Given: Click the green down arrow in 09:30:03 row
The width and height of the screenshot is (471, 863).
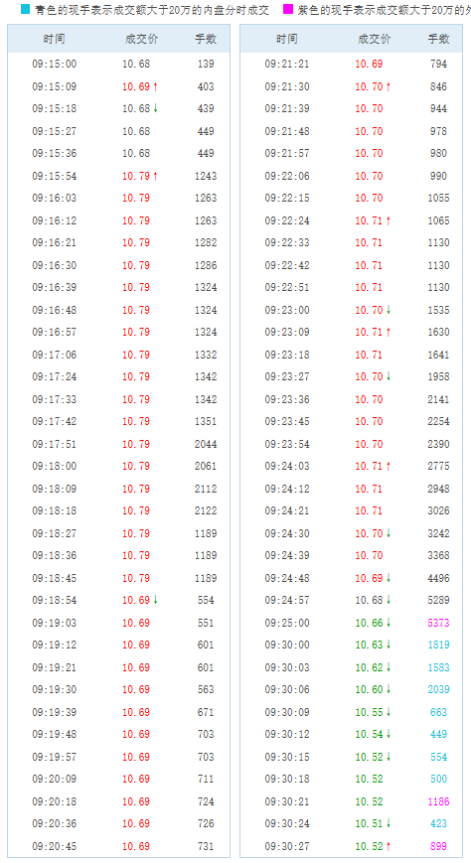Looking at the screenshot, I should click(x=389, y=667).
